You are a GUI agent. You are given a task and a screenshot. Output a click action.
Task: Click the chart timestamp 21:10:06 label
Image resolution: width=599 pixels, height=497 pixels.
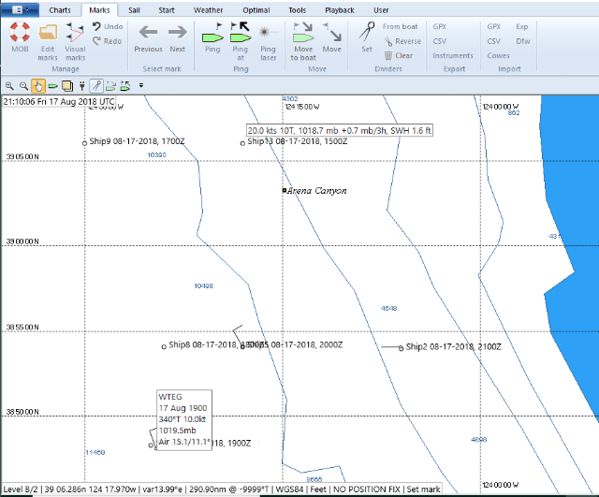(59, 102)
